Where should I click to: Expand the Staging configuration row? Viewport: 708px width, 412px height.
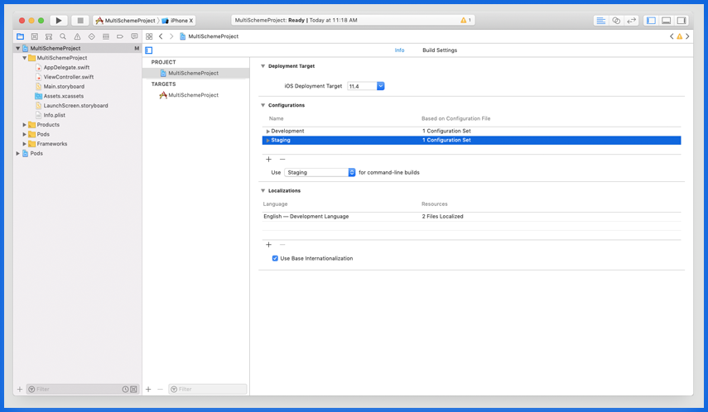coord(267,141)
